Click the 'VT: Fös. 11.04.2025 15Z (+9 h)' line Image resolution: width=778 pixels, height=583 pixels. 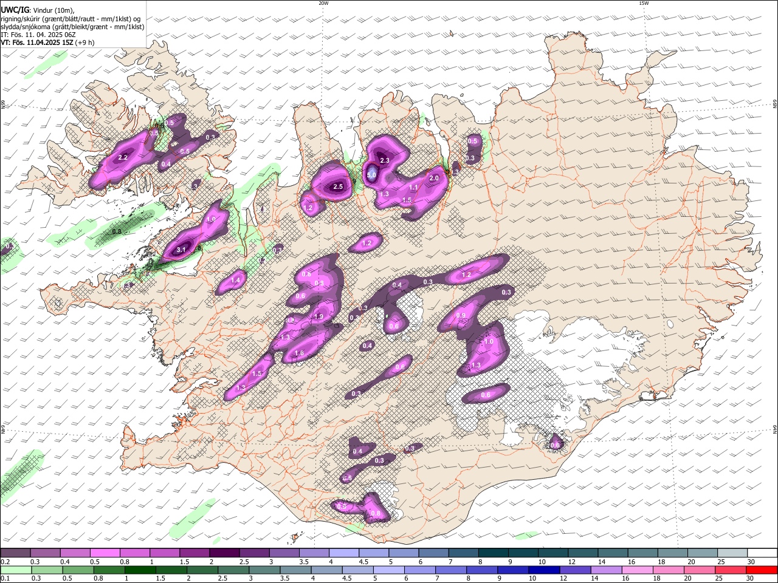[47, 43]
